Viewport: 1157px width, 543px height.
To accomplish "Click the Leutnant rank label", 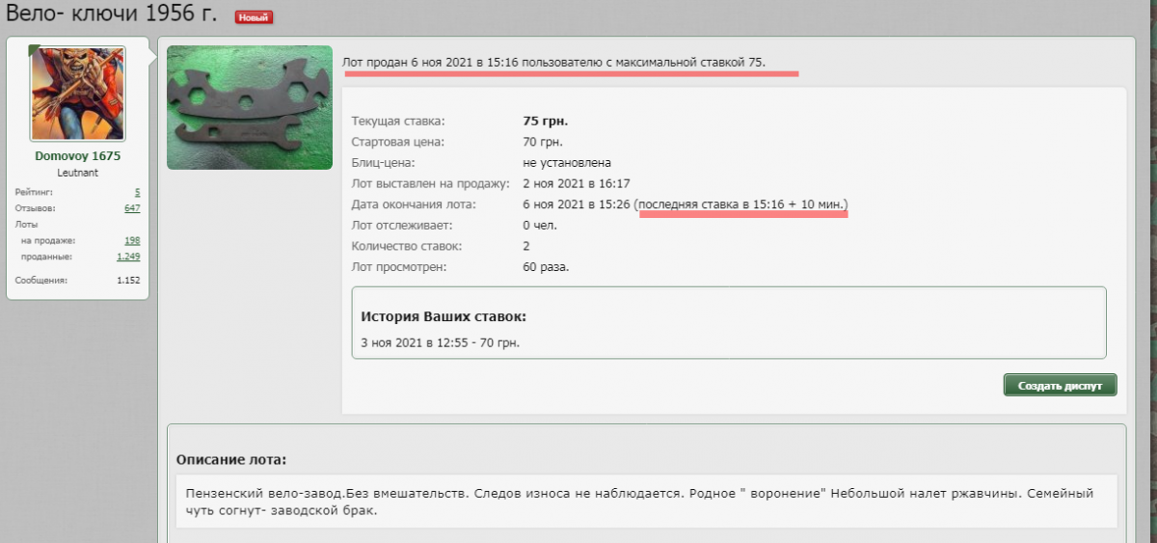I will click(x=78, y=173).
